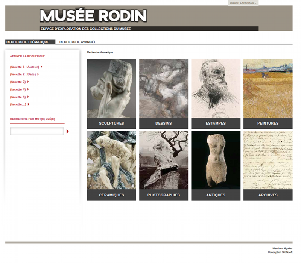Focus the keyword search input field

[x=37, y=131]
